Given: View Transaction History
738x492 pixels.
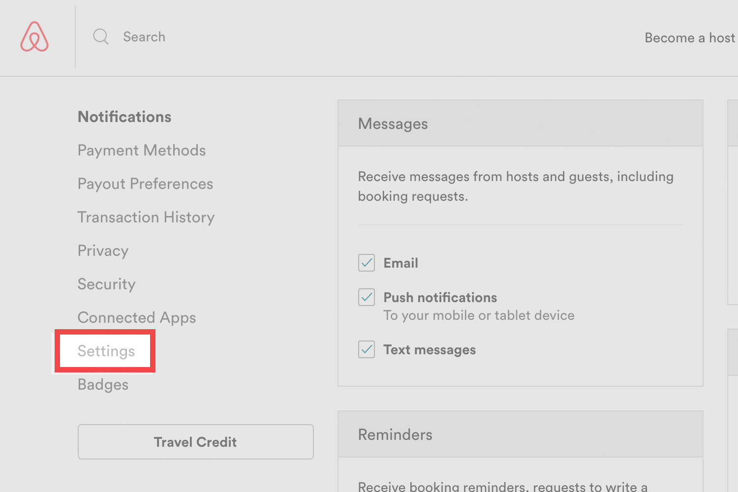Looking at the screenshot, I should [x=146, y=217].
